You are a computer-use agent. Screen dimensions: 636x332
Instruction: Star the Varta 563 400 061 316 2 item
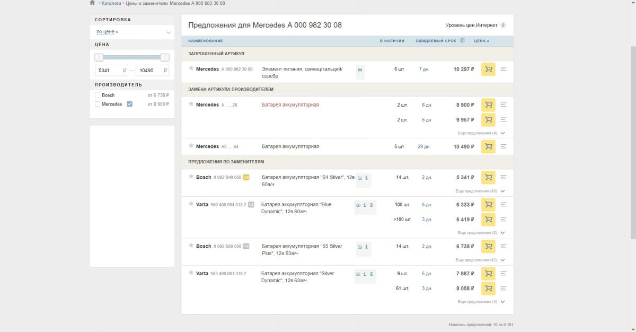click(x=191, y=273)
